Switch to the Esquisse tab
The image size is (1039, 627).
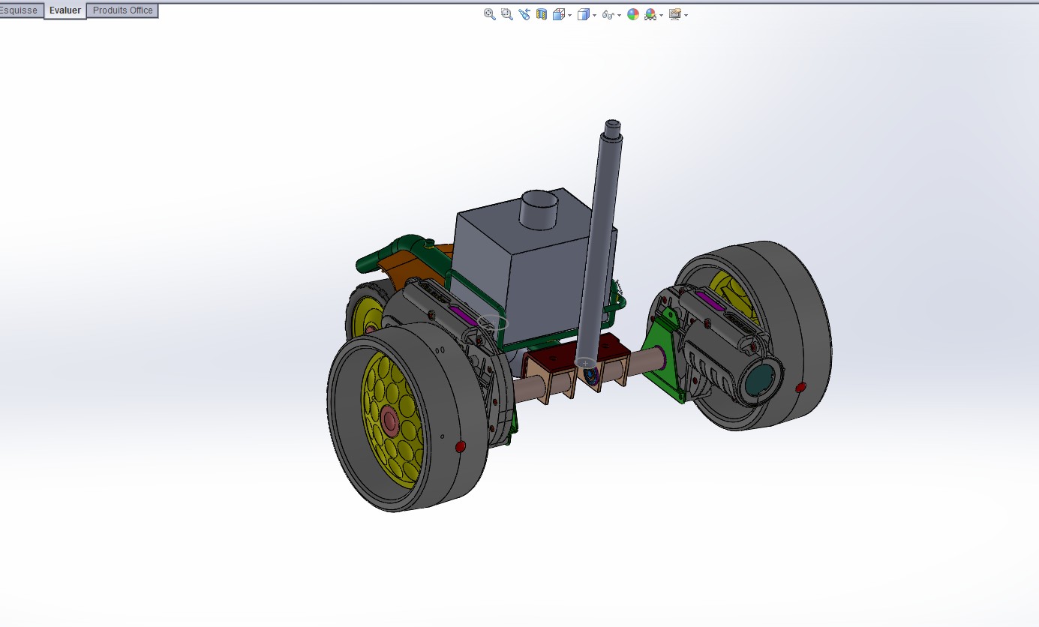click(21, 10)
